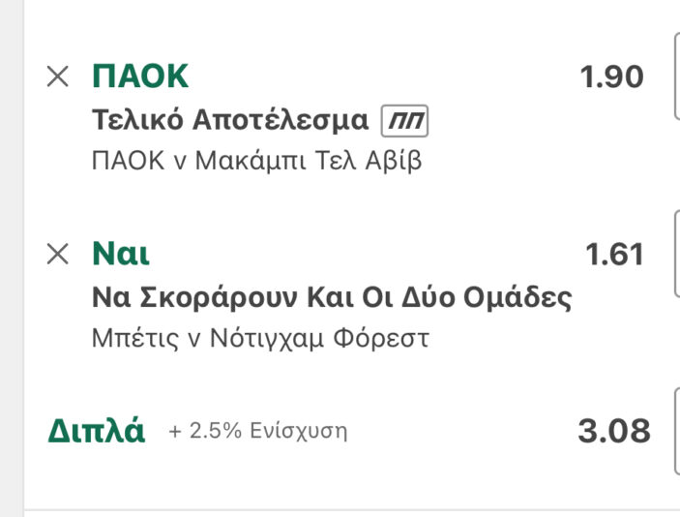The height and width of the screenshot is (517, 680).
Task: Click the 1.61 odds value
Action: pos(614,255)
